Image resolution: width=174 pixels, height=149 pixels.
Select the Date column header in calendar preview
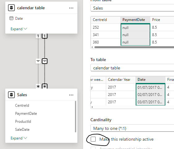click(150, 80)
